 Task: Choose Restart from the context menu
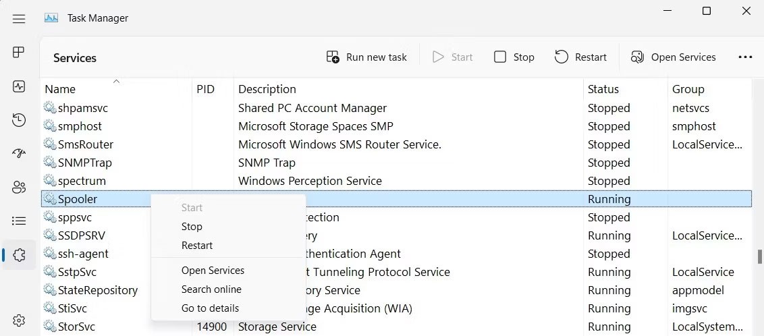pyautogui.click(x=197, y=246)
